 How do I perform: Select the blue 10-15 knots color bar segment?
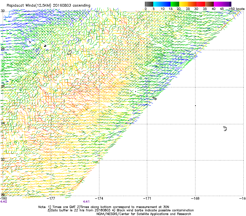click(166, 4)
